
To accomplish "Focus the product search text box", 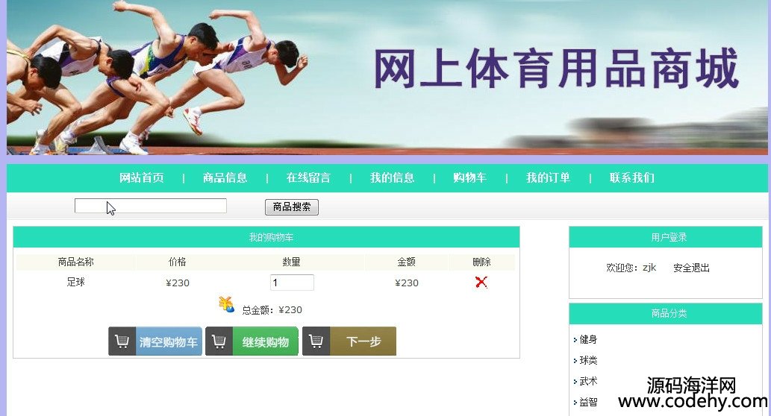I will click(x=151, y=206).
